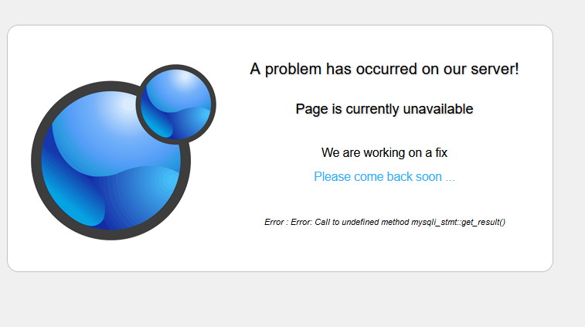585x327 pixels.
Task: Click the white card area below the error text
Action: (384, 250)
